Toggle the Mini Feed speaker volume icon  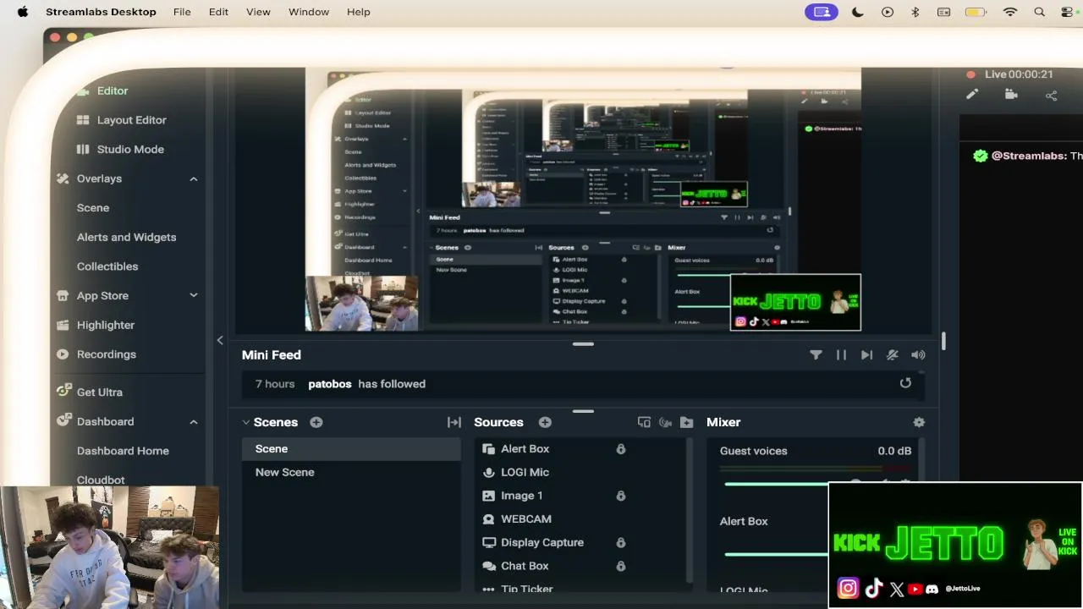(918, 355)
